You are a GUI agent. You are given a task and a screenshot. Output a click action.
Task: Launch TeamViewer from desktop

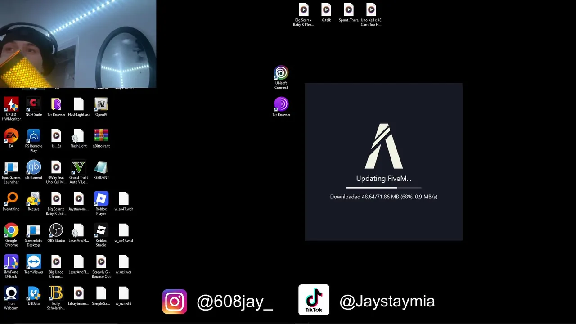(34, 265)
